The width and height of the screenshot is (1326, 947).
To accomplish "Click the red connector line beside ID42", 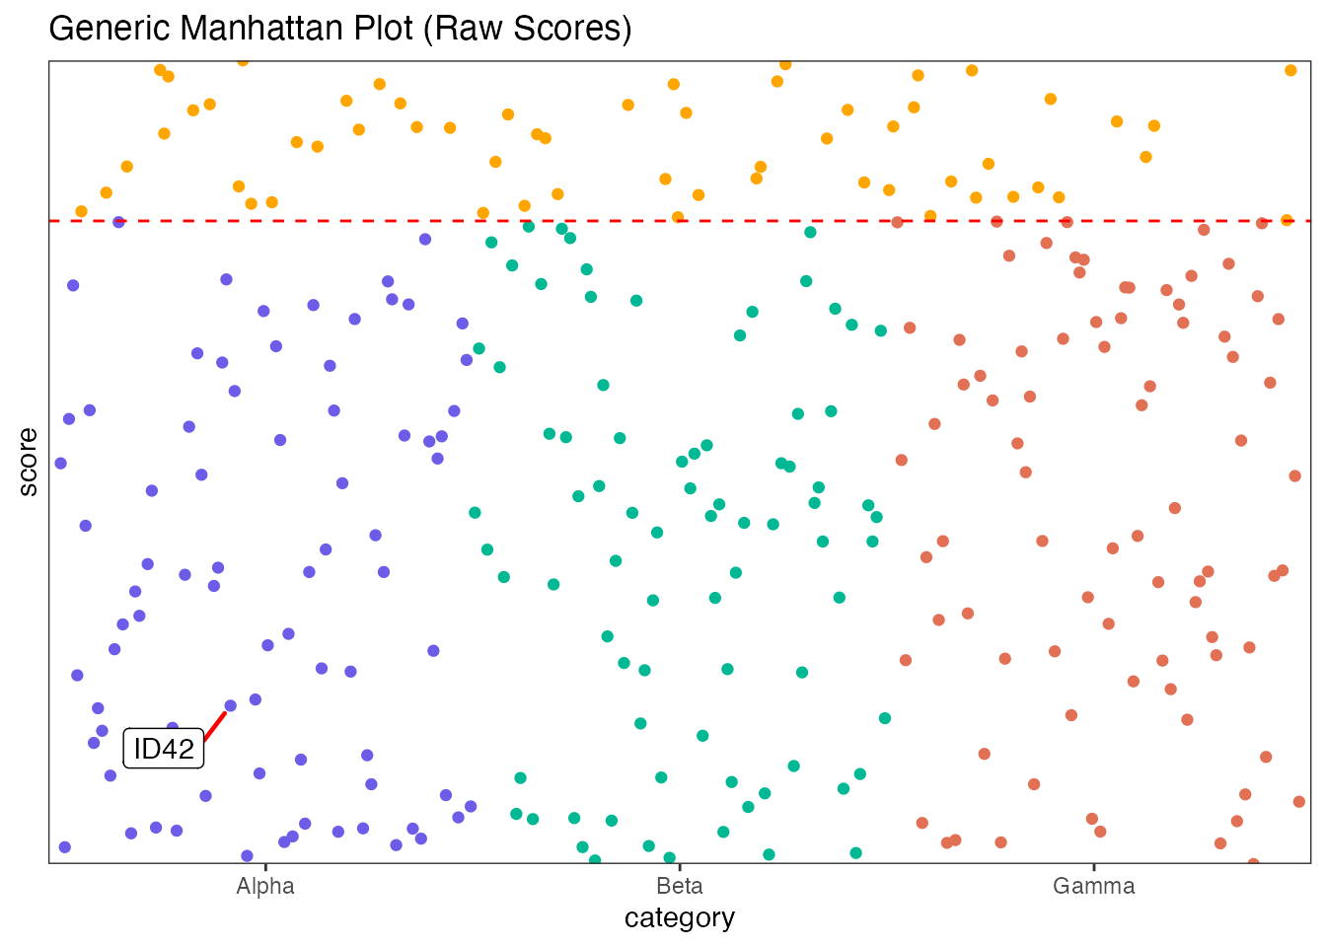I will click(x=215, y=725).
